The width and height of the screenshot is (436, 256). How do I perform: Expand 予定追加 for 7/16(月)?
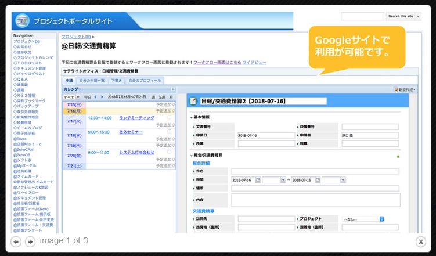(x=165, y=111)
